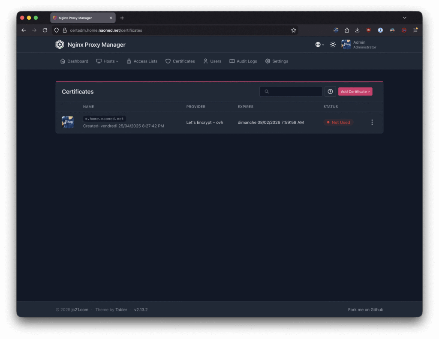Toggle the light/dark theme sun icon
The height and width of the screenshot is (339, 439).
333,45
